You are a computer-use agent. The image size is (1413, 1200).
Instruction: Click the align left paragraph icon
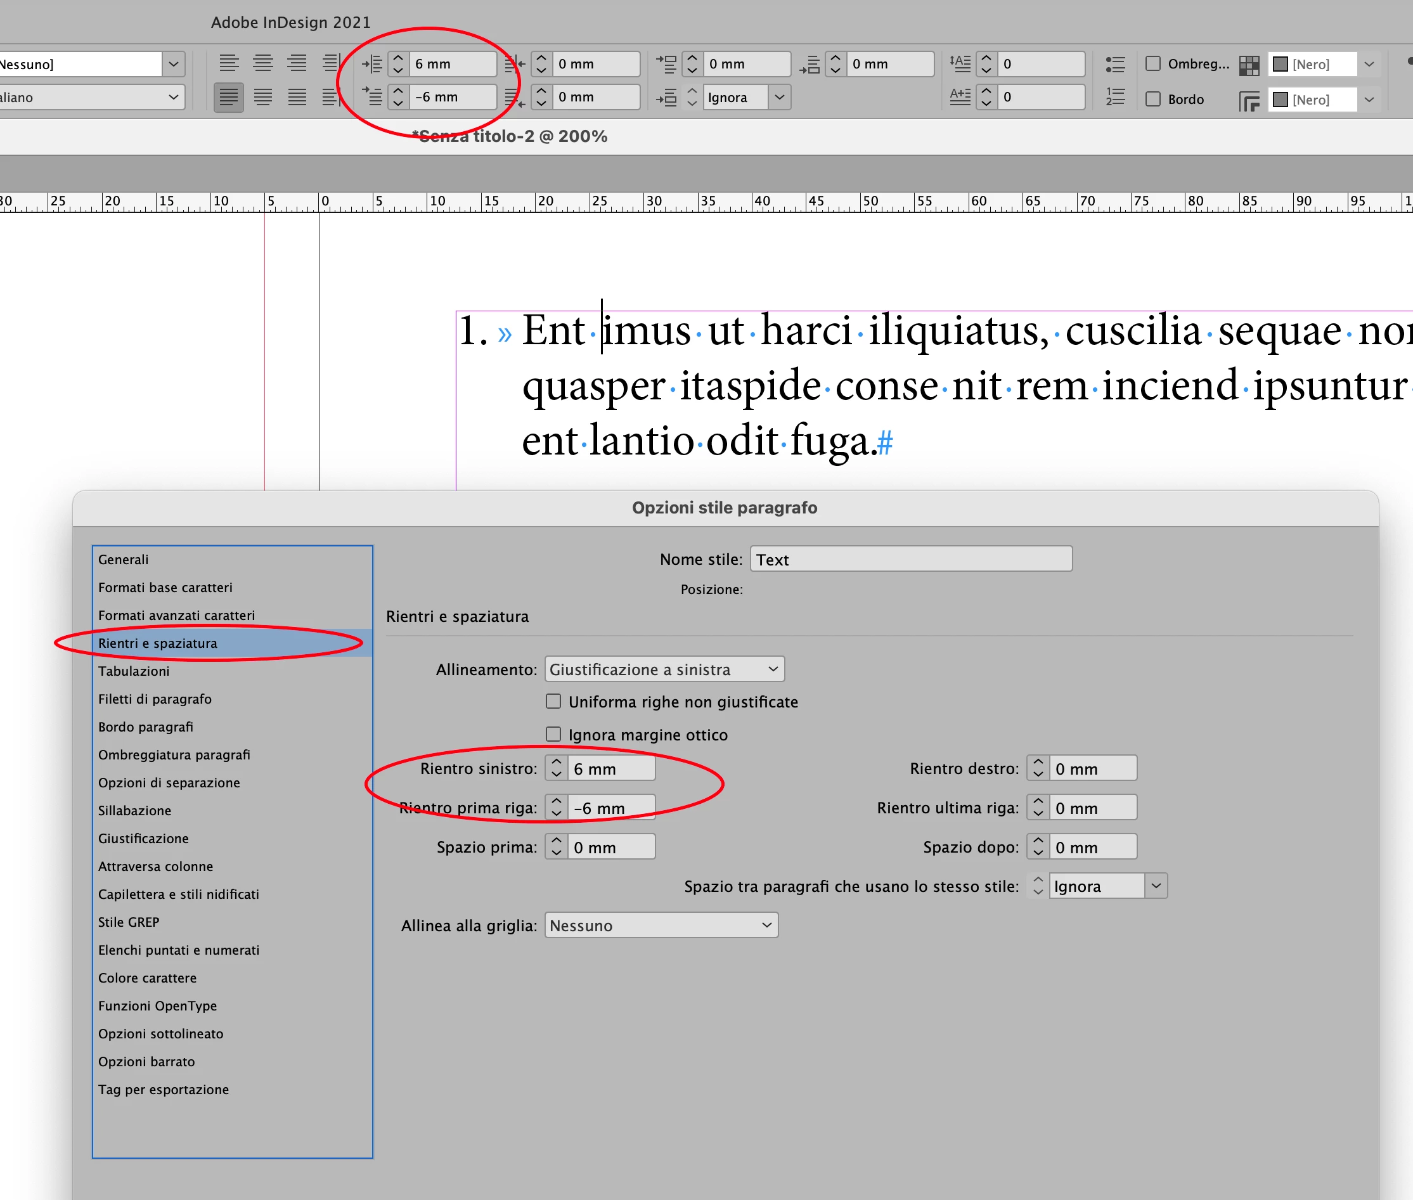tap(229, 63)
